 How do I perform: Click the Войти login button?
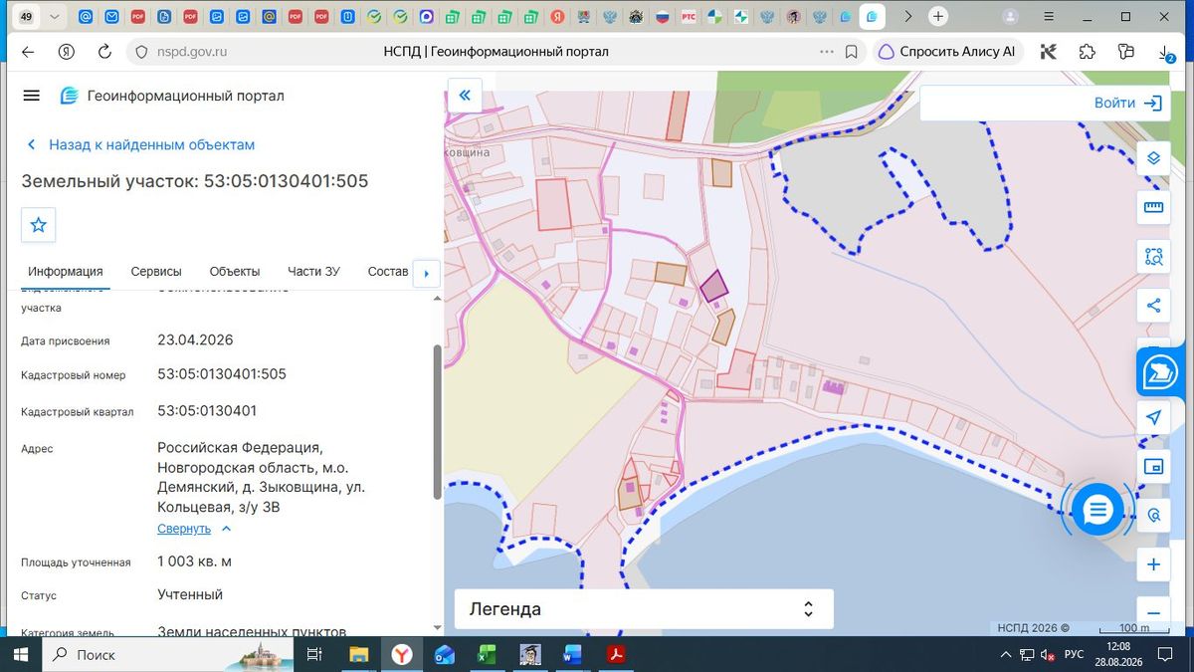click(x=1127, y=103)
